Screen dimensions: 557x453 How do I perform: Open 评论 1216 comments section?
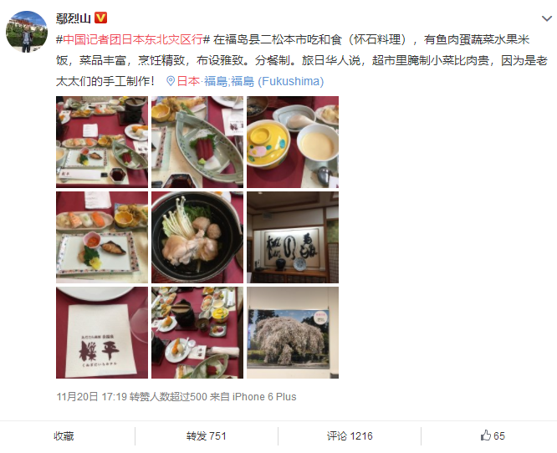tap(350, 435)
